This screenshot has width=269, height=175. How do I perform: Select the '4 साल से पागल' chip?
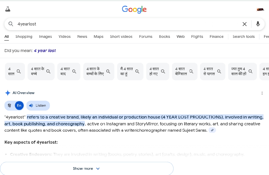click(213, 71)
